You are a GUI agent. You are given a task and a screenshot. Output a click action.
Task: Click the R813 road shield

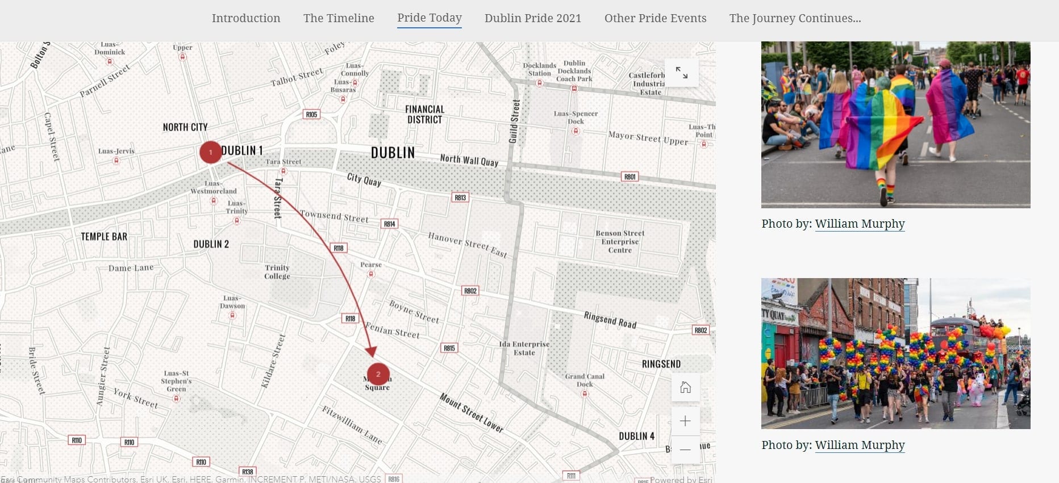pyautogui.click(x=460, y=198)
